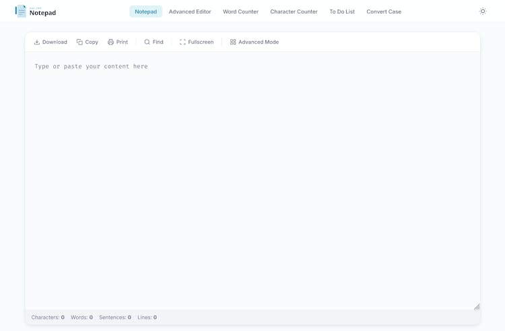
Task: Click the Sentences count in the status bar
Action: click(115, 318)
